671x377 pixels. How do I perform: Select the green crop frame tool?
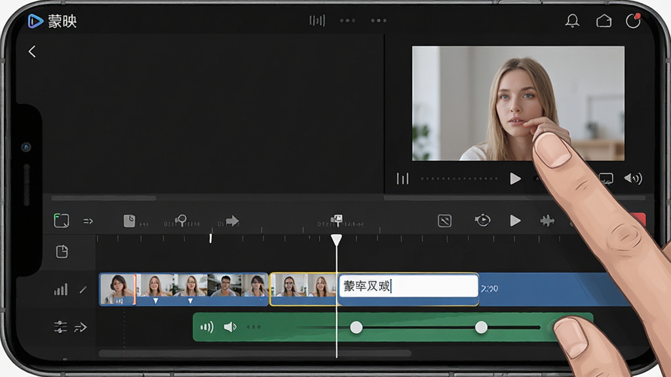point(61,221)
